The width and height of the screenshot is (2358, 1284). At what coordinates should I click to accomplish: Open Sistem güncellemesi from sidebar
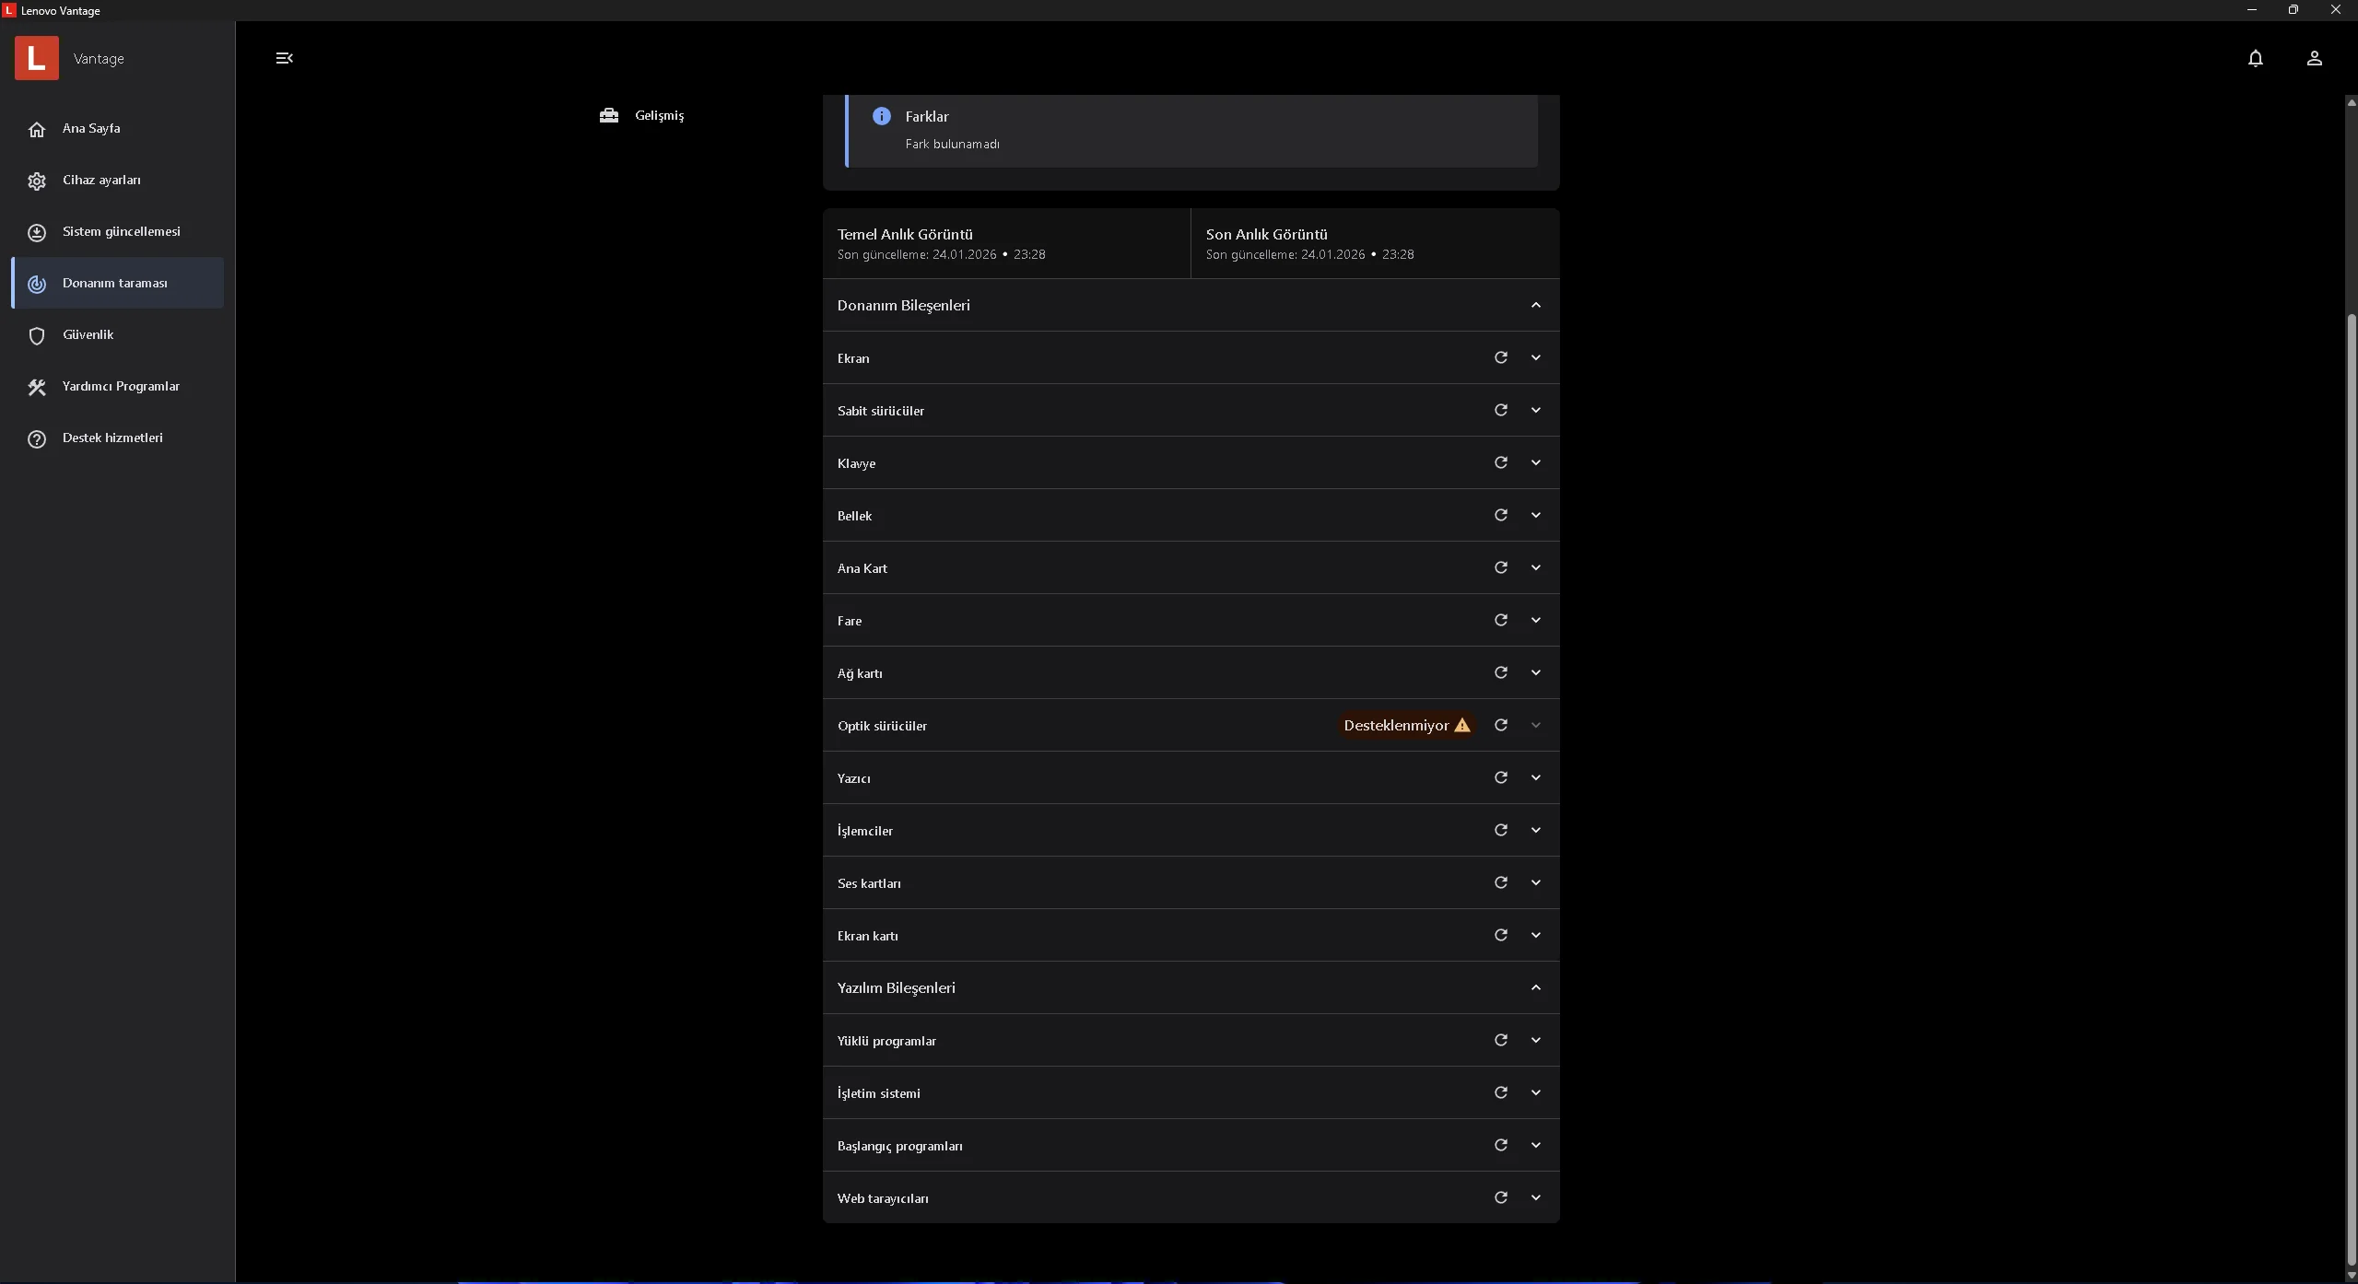click(x=121, y=231)
